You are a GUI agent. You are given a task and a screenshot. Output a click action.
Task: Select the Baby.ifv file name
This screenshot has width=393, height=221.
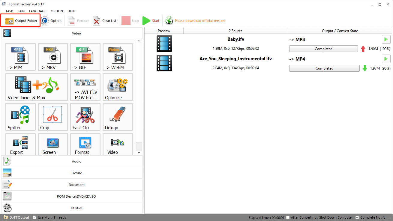point(236,39)
